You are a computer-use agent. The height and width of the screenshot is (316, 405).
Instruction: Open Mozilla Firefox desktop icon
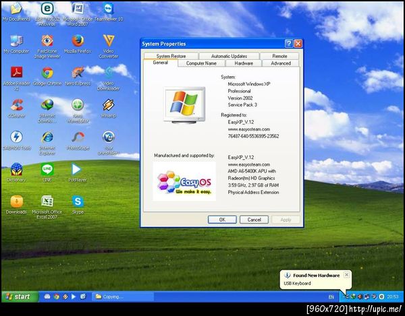[x=78, y=44]
